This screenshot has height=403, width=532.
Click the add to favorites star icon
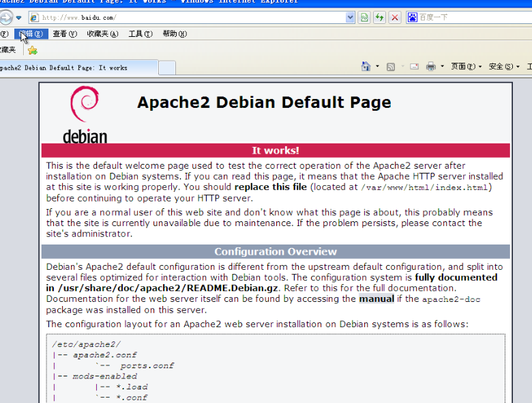tap(33, 51)
